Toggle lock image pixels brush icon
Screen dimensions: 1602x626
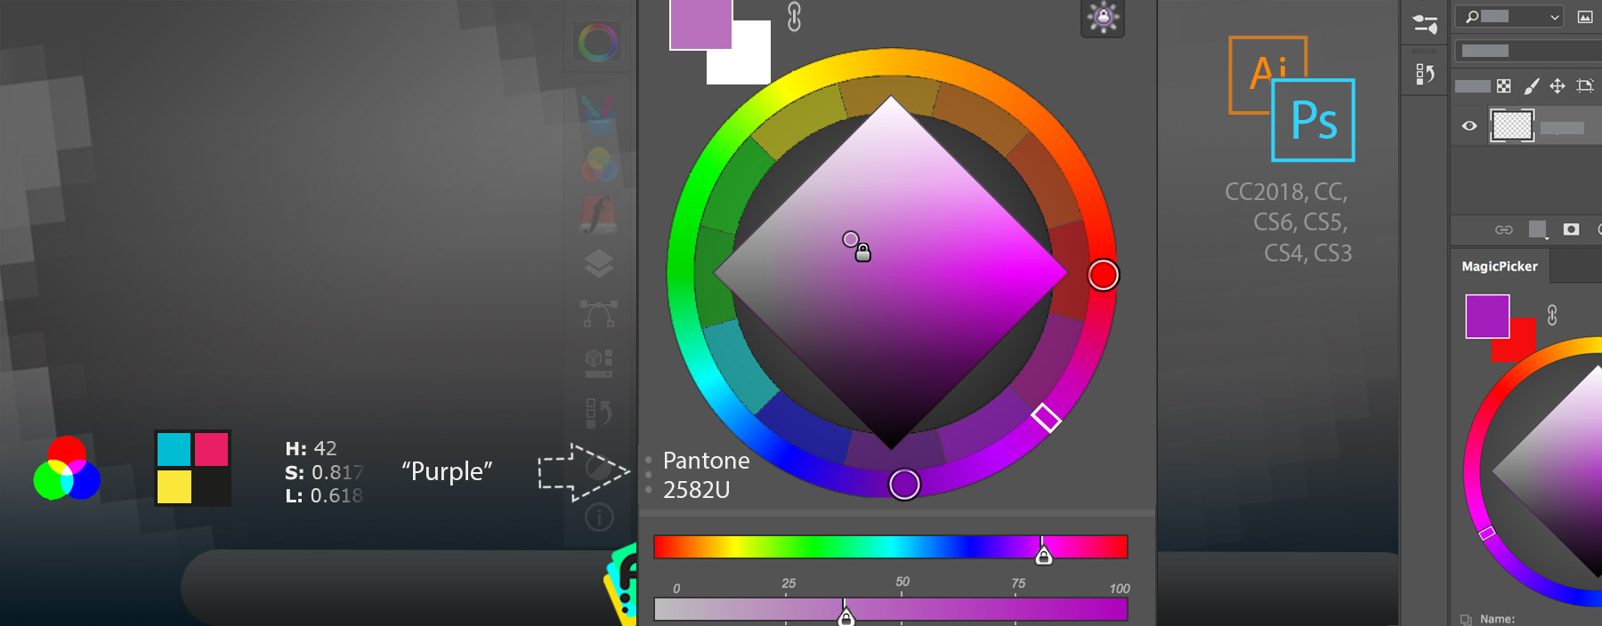(x=1531, y=86)
